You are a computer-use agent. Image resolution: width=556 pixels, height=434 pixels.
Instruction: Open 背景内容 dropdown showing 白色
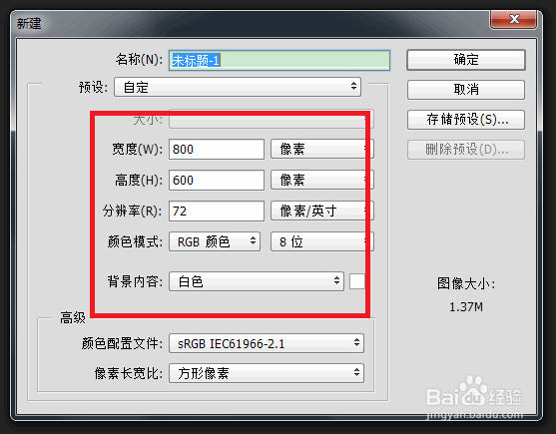click(x=257, y=281)
